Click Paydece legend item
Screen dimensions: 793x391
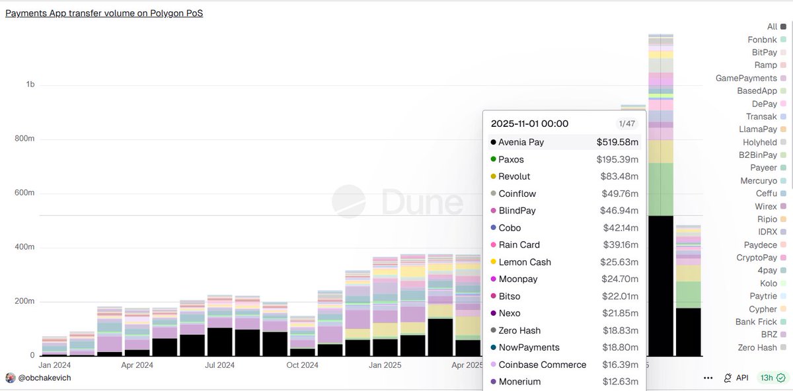765,245
